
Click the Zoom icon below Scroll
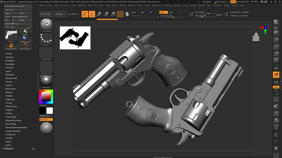pos(276,39)
